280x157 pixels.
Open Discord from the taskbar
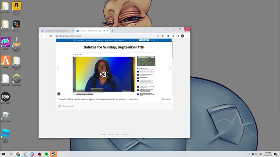point(32,154)
